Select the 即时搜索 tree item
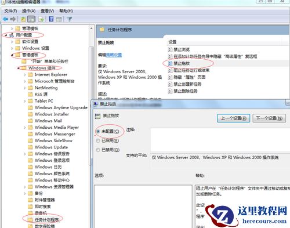Image resolution: width=290 pixels, height=228 pixels. pos(42,207)
